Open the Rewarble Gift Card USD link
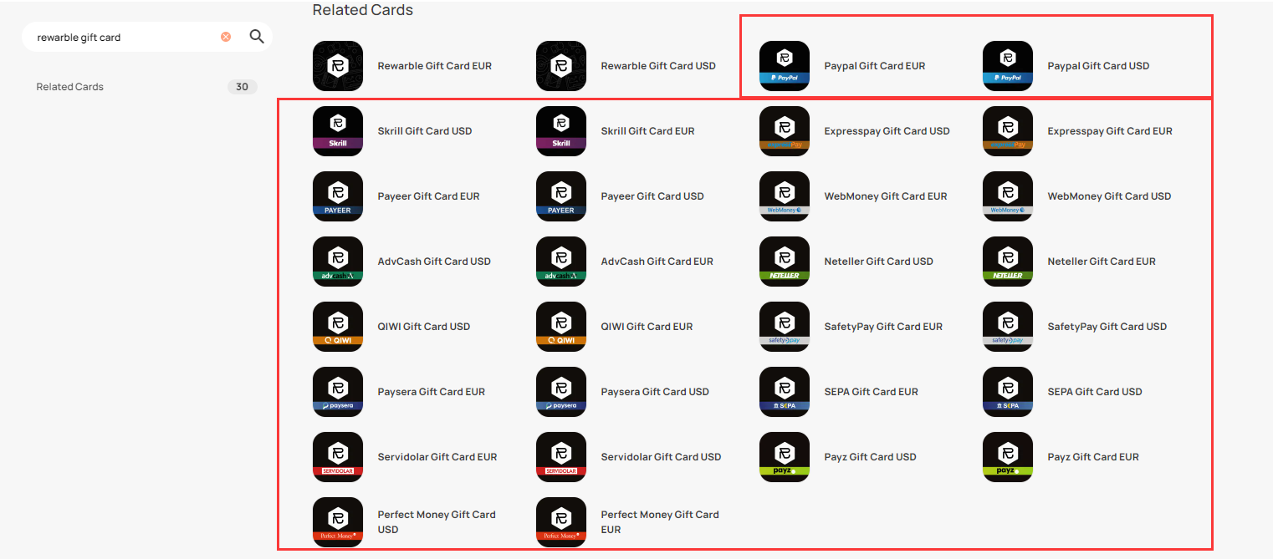This screenshot has height=559, width=1273. tap(658, 66)
